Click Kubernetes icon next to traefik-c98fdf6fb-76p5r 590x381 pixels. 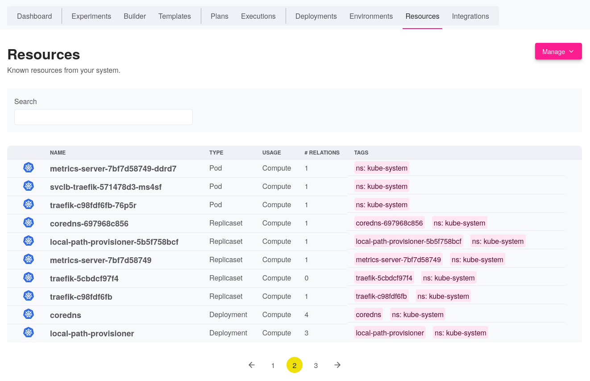pyautogui.click(x=29, y=205)
